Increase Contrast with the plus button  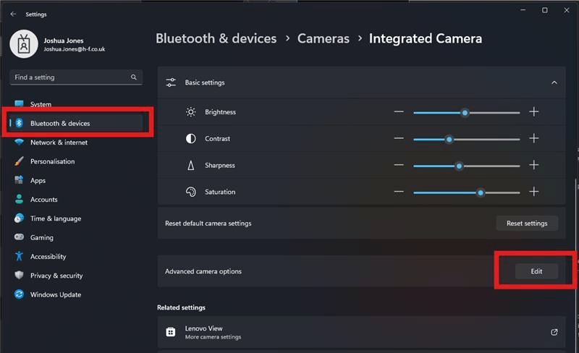pos(533,138)
